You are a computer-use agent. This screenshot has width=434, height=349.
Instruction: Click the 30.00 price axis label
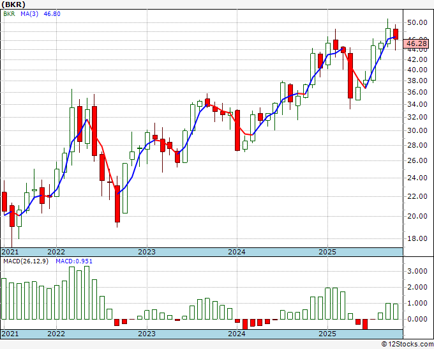coord(417,130)
